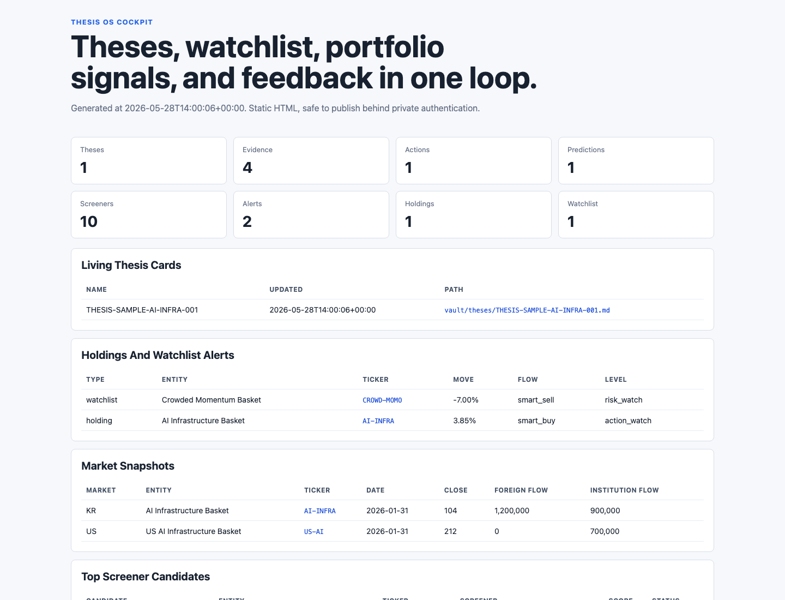This screenshot has width=785, height=600.
Task: Open the AI-INFRA ticker in Holdings alerts
Action: [378, 421]
